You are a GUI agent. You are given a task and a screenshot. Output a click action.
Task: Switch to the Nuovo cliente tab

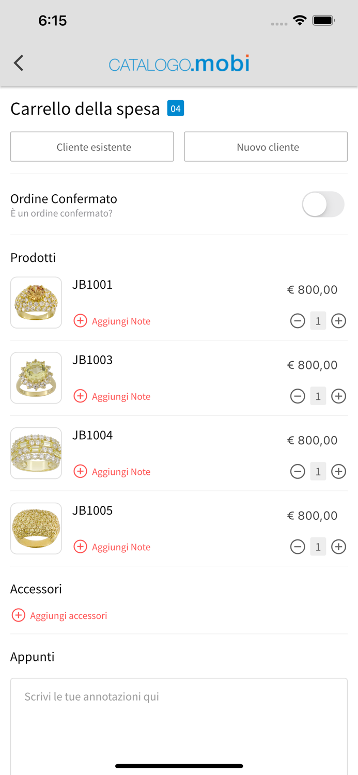(266, 147)
